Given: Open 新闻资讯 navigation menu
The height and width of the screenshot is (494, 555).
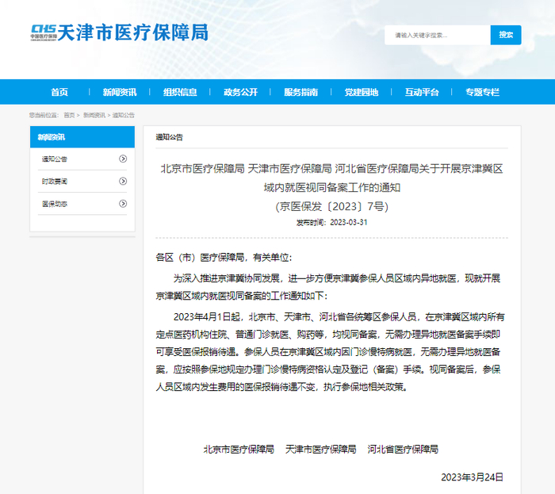Looking at the screenshot, I should point(120,92).
